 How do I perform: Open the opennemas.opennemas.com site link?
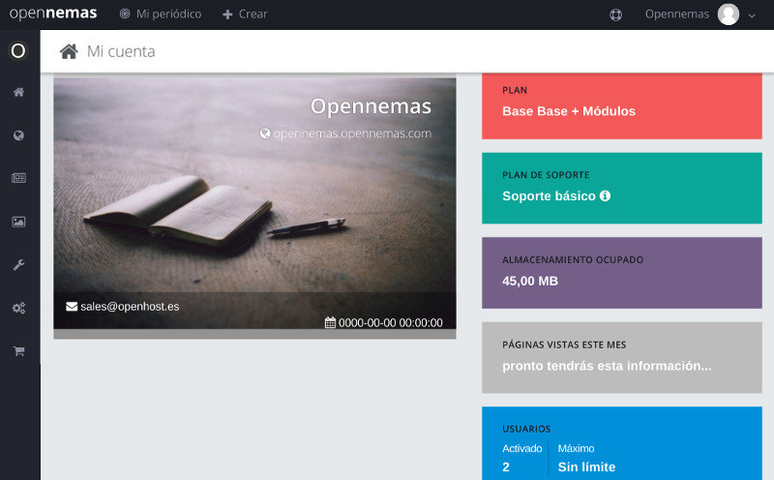click(352, 134)
